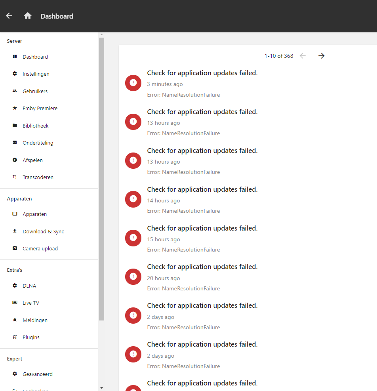Click the Geavanceerd gear icon

click(15, 374)
